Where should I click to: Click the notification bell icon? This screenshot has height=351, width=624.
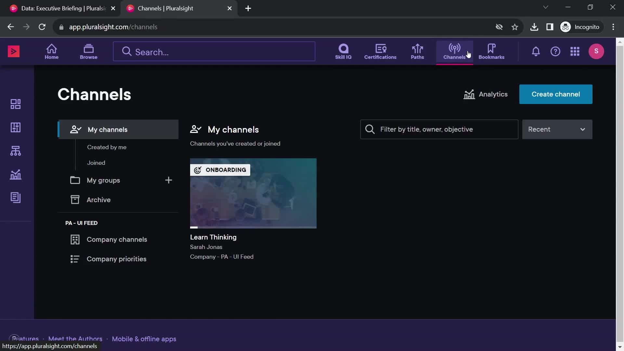coord(536,51)
